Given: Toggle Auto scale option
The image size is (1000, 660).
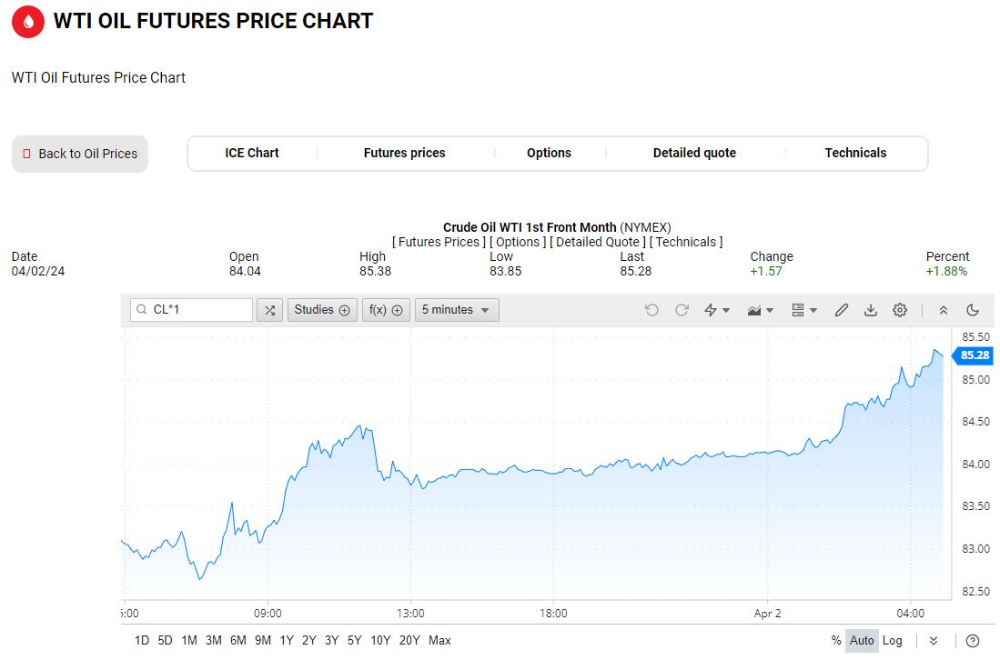Looking at the screenshot, I should [x=862, y=640].
